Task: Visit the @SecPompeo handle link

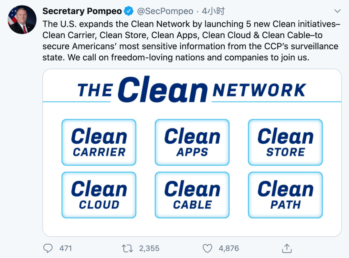Action: (x=165, y=11)
